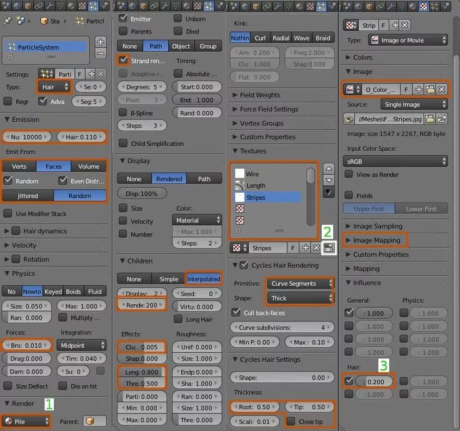Click Volume emit button
This screenshot has width=460, height=431.
tap(89, 166)
